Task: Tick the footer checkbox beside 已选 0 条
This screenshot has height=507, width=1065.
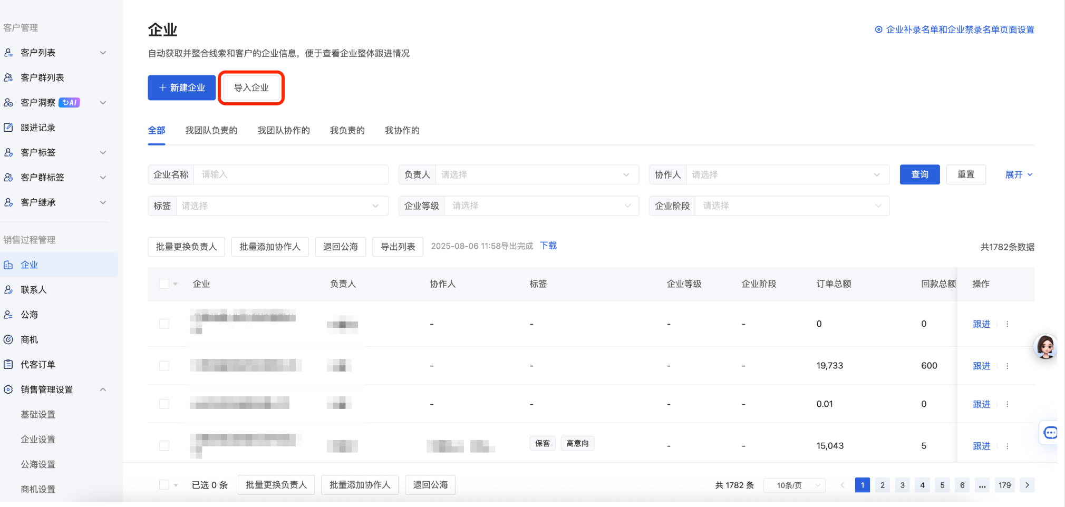Action: click(164, 485)
